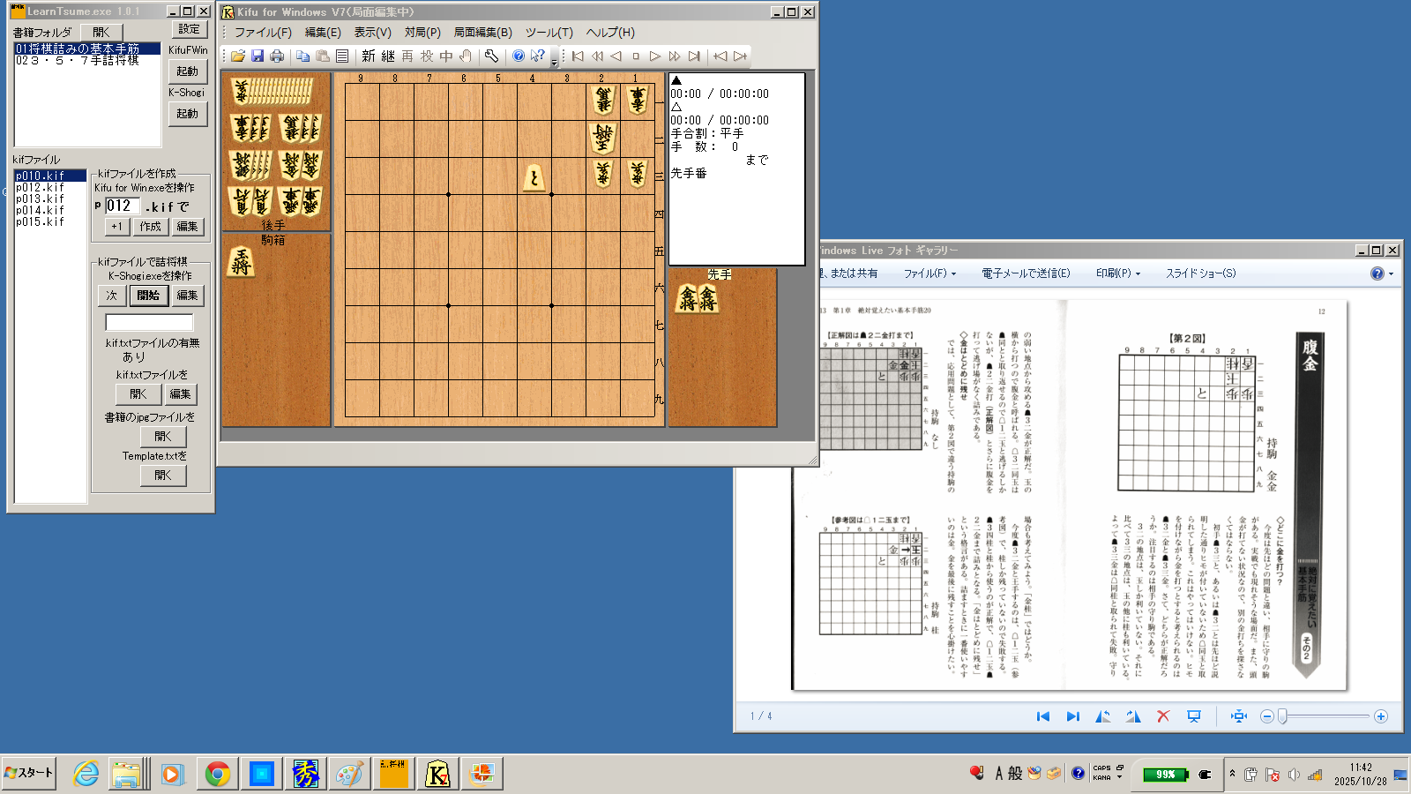This screenshot has height=794, width=1411.
Task: Click the red delete X in Photo Gallery
Action: pos(1163,716)
